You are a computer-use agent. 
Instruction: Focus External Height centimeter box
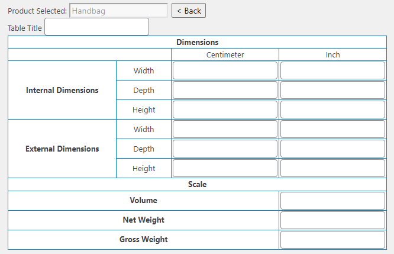click(x=225, y=168)
